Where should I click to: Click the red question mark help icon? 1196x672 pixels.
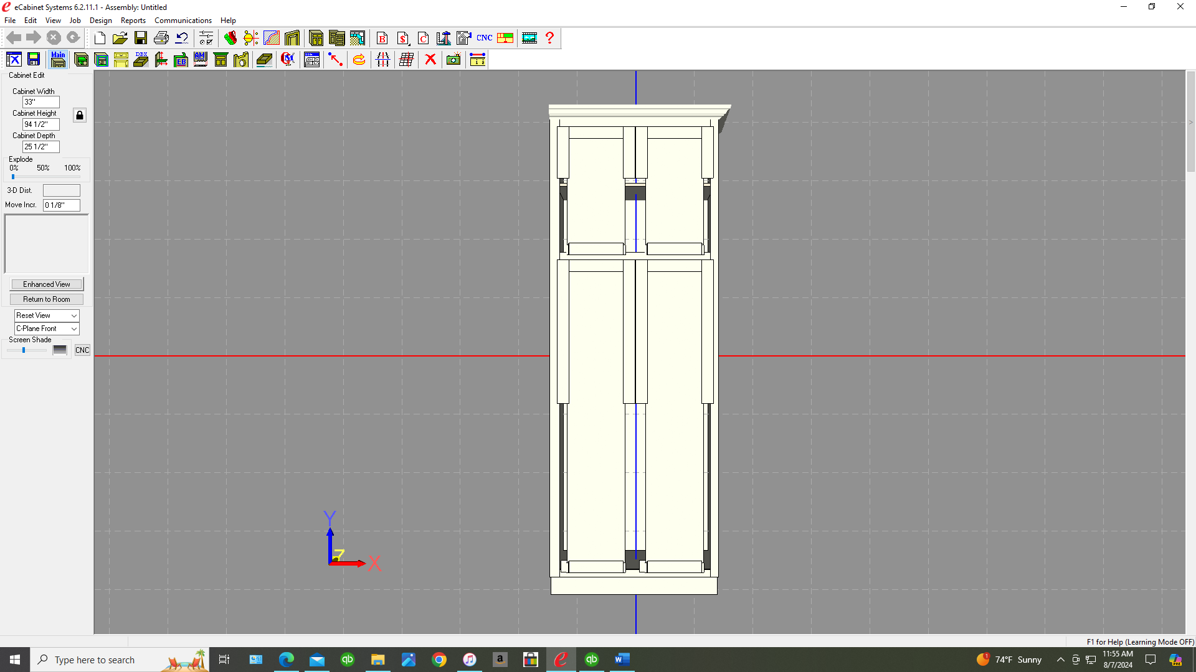pos(549,38)
